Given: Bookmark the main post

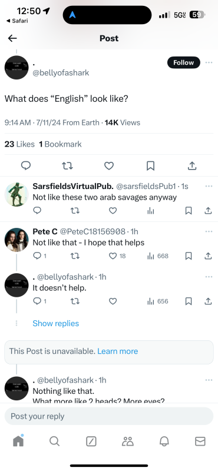Looking at the screenshot, I should pyautogui.click(x=150, y=165).
